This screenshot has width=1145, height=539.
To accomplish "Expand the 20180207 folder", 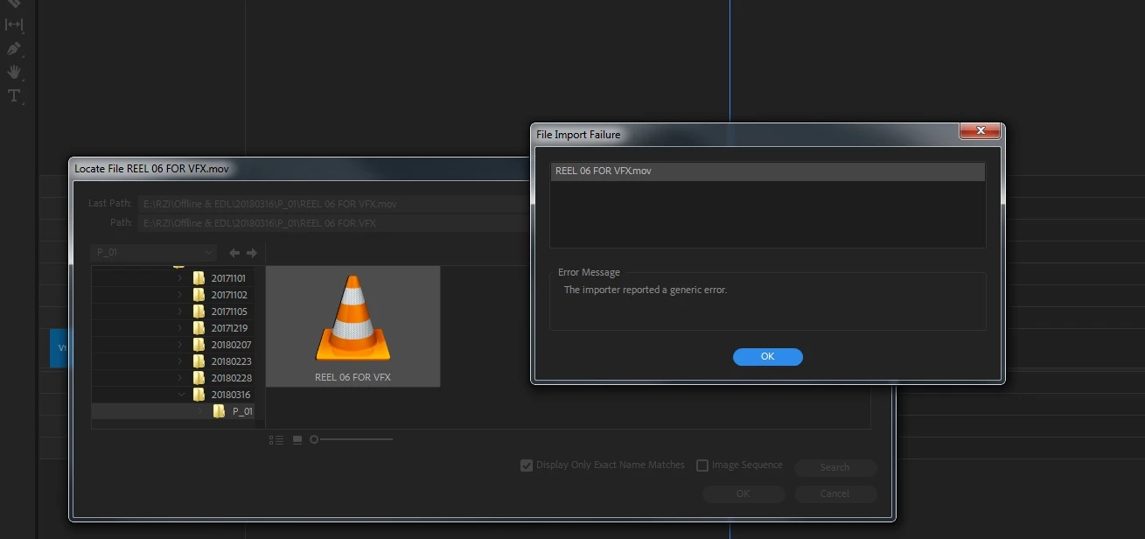I will coord(180,345).
